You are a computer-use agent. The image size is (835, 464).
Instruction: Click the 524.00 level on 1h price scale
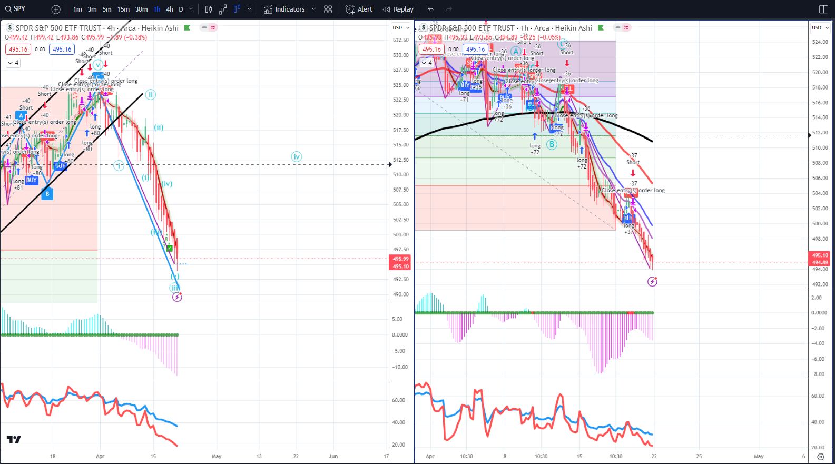coord(820,42)
